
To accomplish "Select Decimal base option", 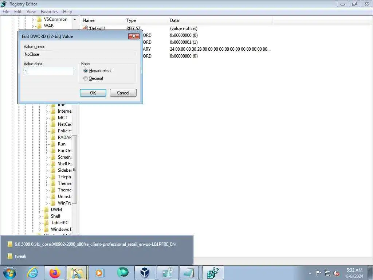I will pos(86,78).
